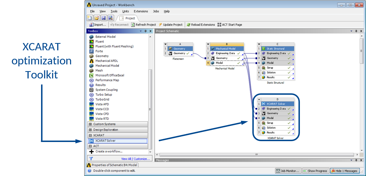Viewport: 366px width, 176px height.
Task: Click the Save As toolbar icon
Action: click(110, 18)
